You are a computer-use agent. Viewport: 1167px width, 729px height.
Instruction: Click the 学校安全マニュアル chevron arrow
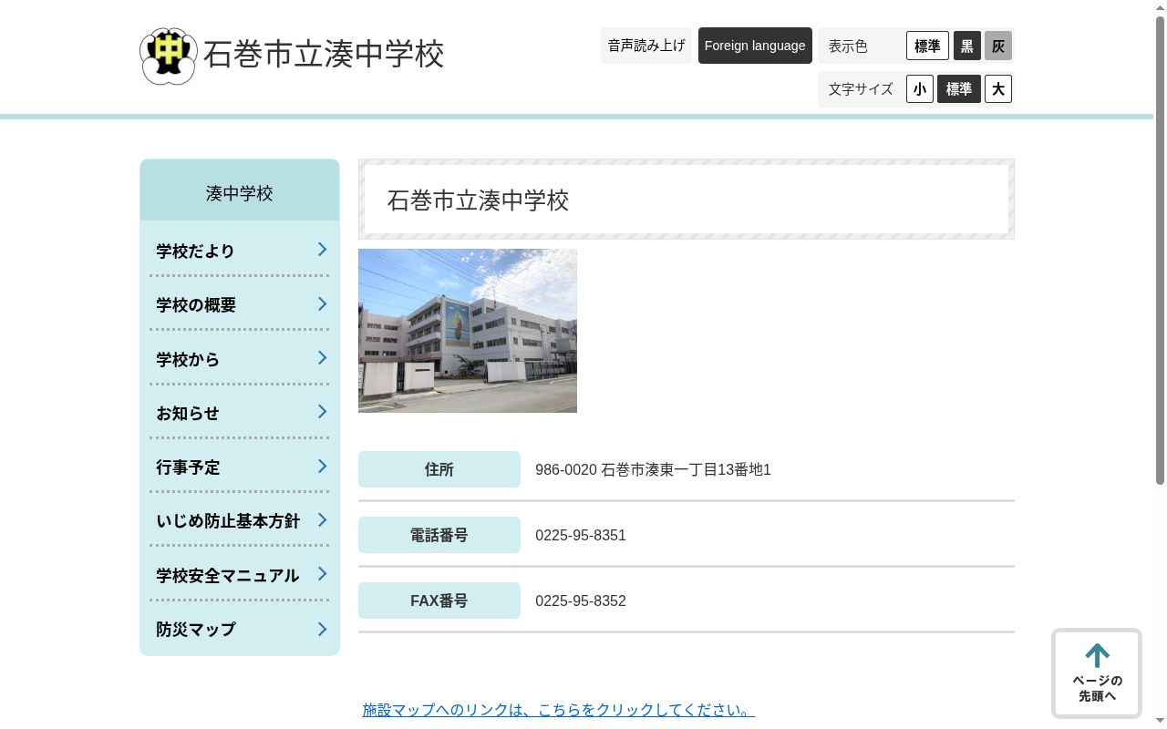pos(322,574)
